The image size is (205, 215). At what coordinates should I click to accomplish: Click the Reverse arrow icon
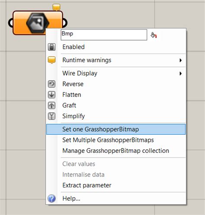pyautogui.click(x=51, y=84)
